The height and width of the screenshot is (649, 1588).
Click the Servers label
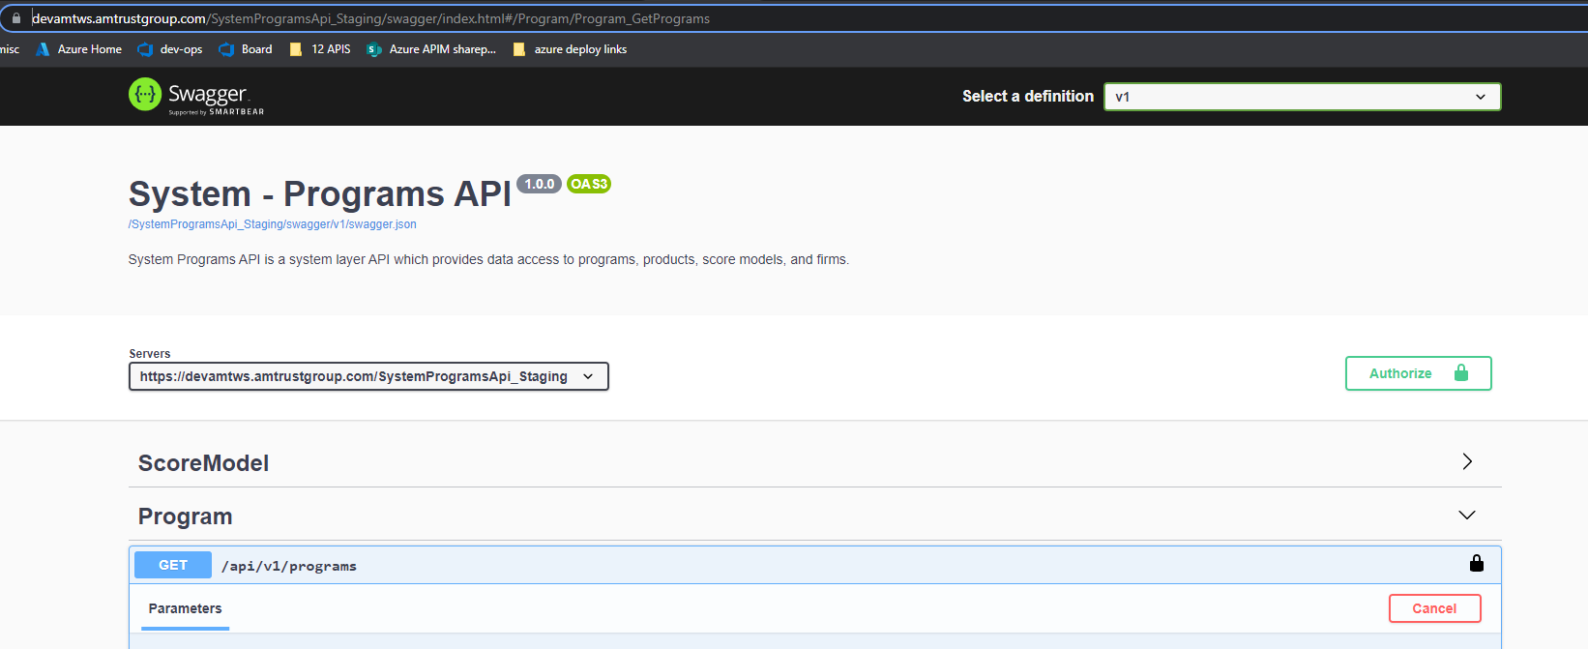click(x=150, y=354)
